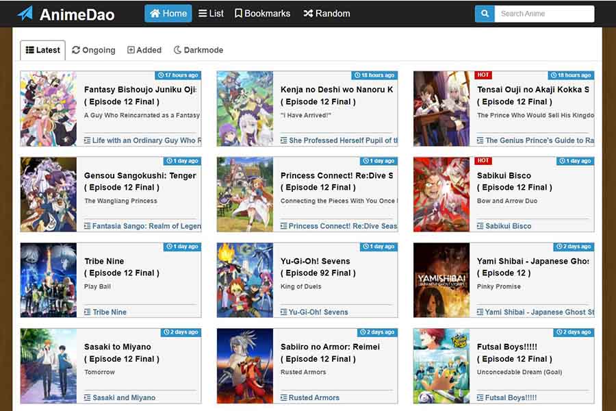Open The Genius Prince's Guide series link
The height and width of the screenshot is (411, 616).
(535, 140)
